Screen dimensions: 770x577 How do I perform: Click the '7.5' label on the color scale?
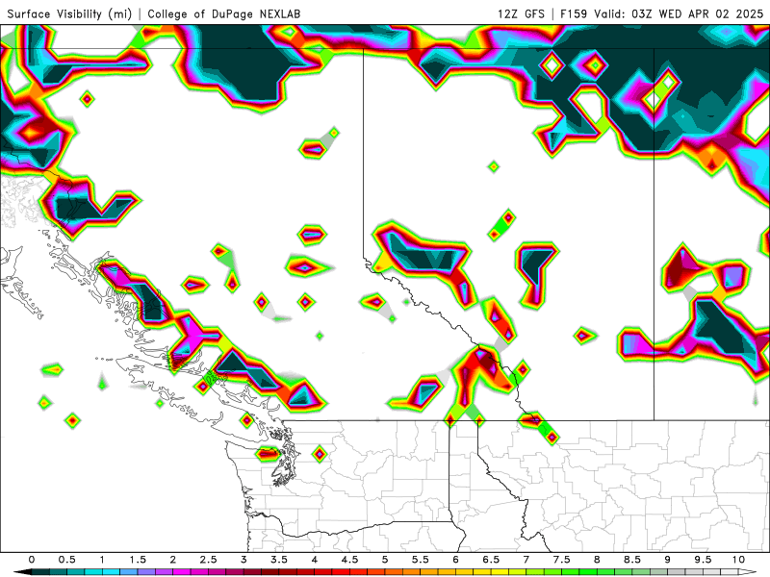coord(562,560)
